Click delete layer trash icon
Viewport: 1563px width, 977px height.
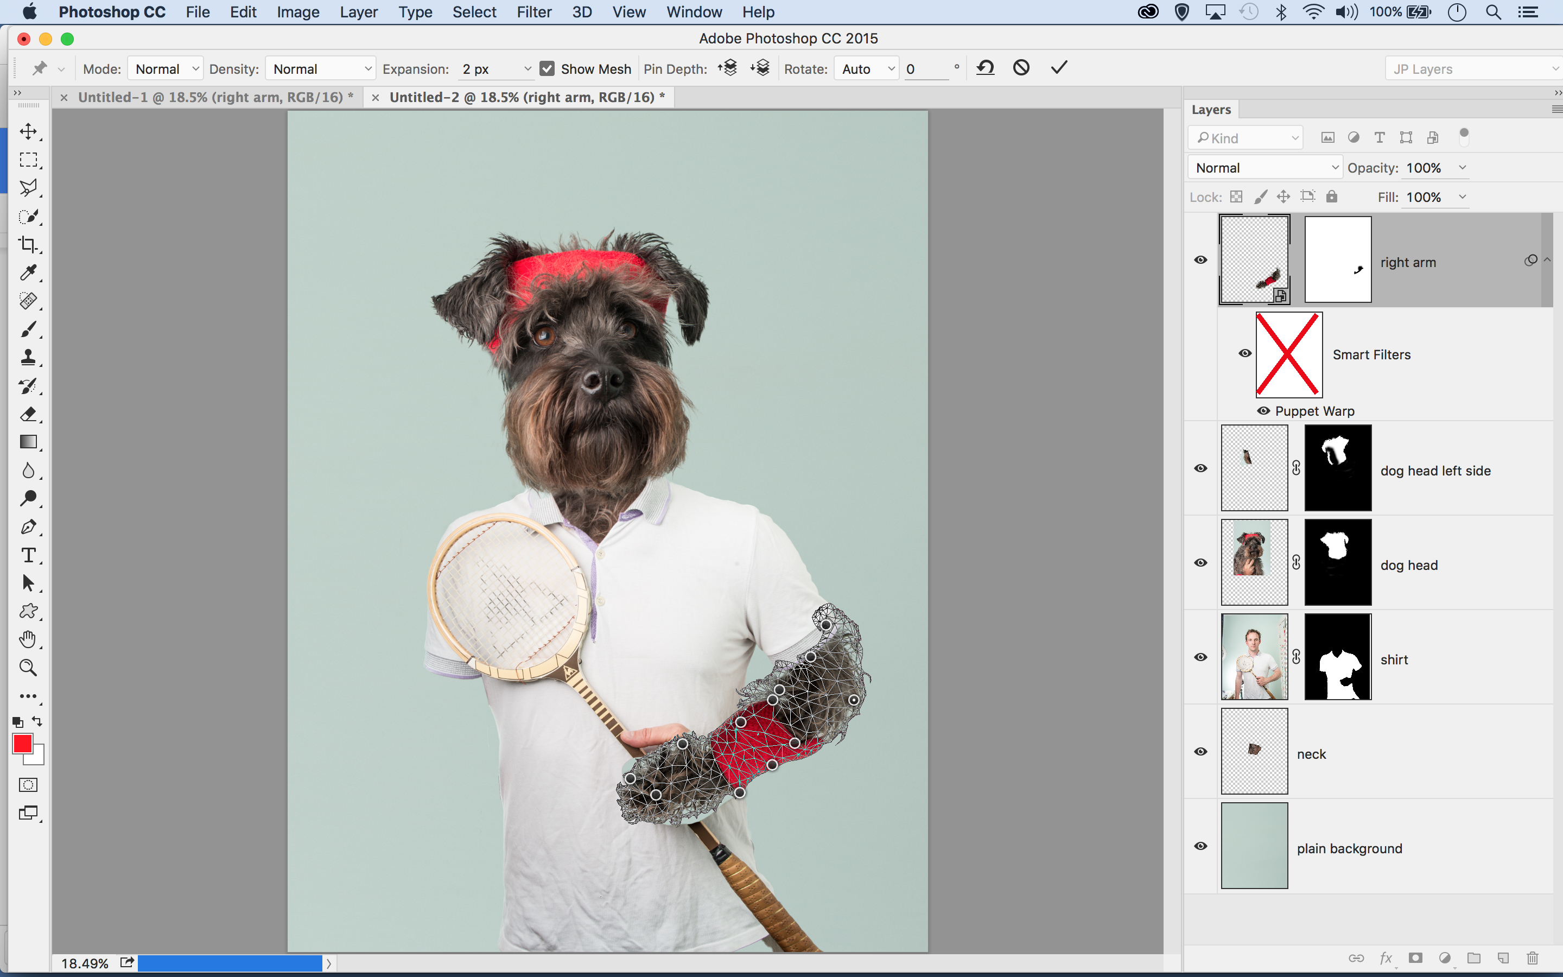1532,957
